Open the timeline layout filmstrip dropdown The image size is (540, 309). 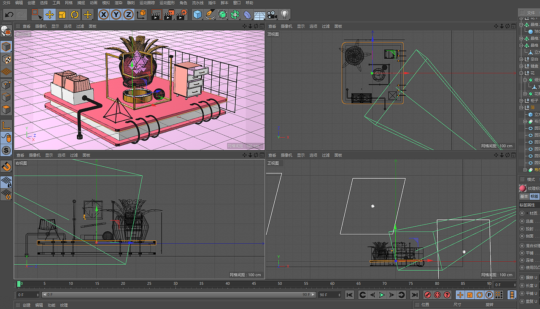point(512,295)
